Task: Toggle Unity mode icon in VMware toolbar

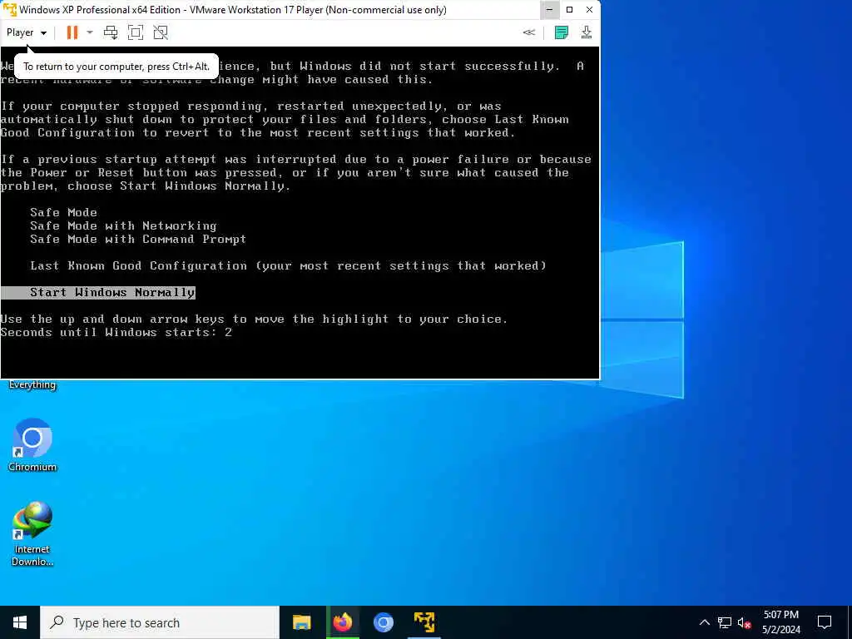Action: (x=161, y=32)
